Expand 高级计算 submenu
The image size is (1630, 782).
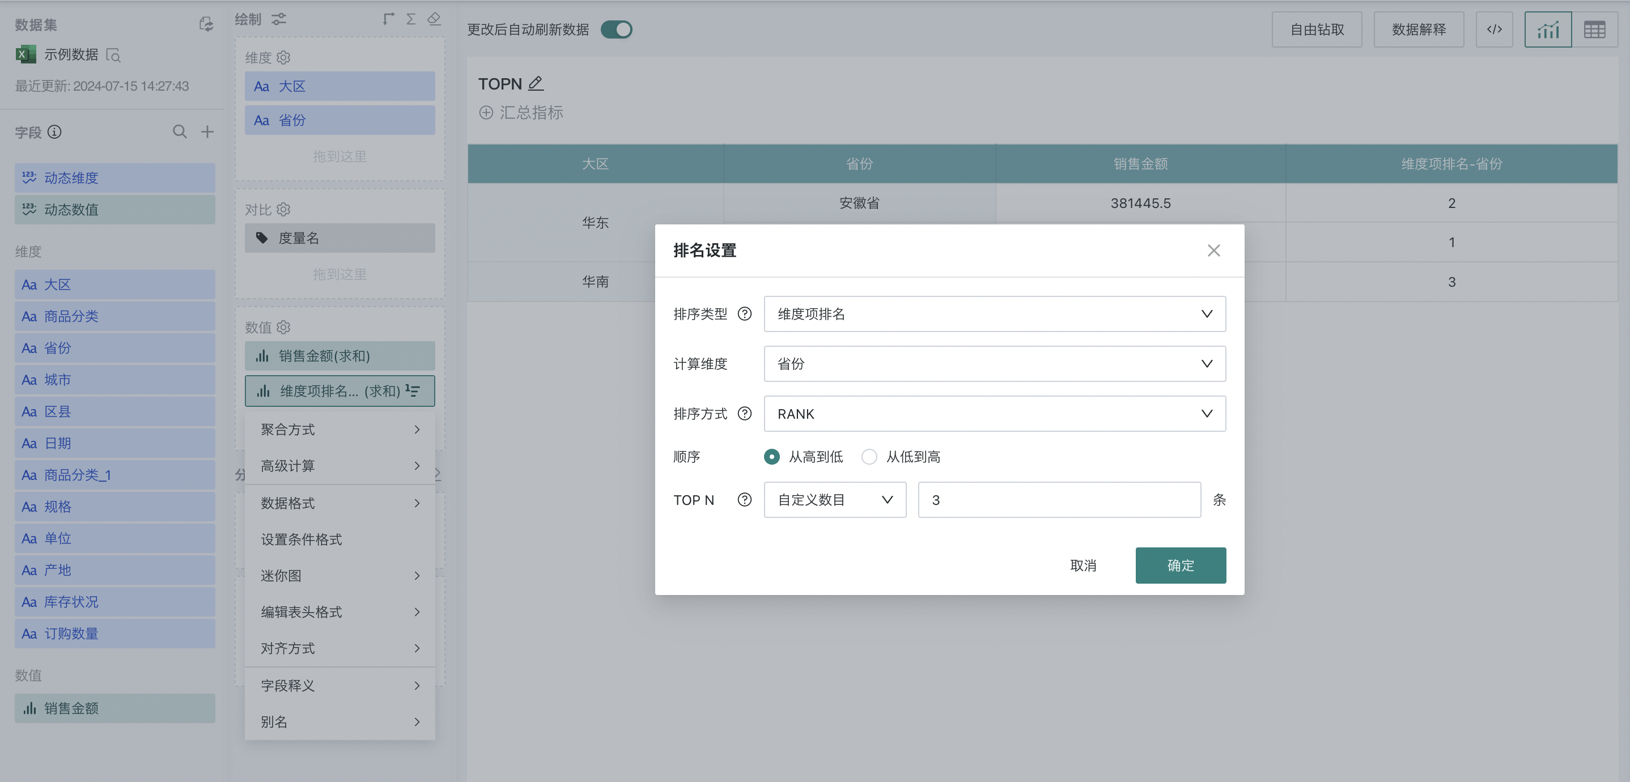340,466
